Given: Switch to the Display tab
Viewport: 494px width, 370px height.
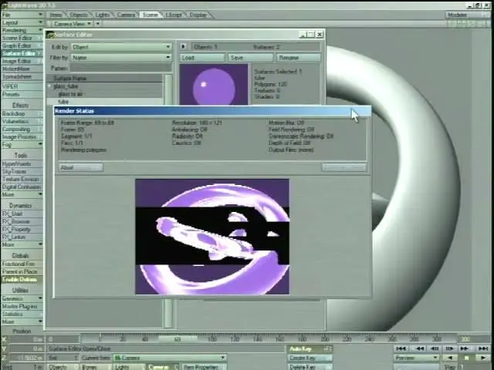Looking at the screenshot, I should [198, 15].
